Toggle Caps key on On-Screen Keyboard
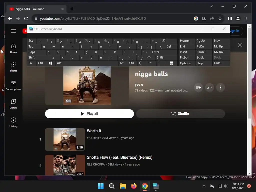Image resolution: width=256 pixels, height=192 pixels. point(36,52)
